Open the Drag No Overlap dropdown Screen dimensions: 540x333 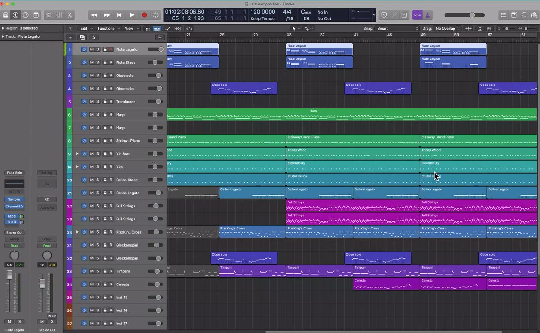pyautogui.click(x=448, y=28)
